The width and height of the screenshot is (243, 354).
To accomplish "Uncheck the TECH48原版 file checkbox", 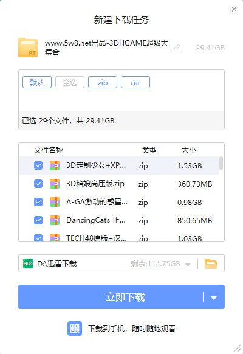I will click(38, 238).
